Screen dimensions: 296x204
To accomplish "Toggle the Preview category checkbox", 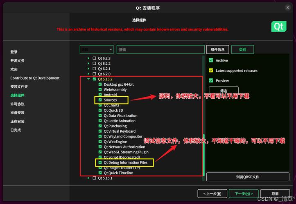I will coord(211,81).
